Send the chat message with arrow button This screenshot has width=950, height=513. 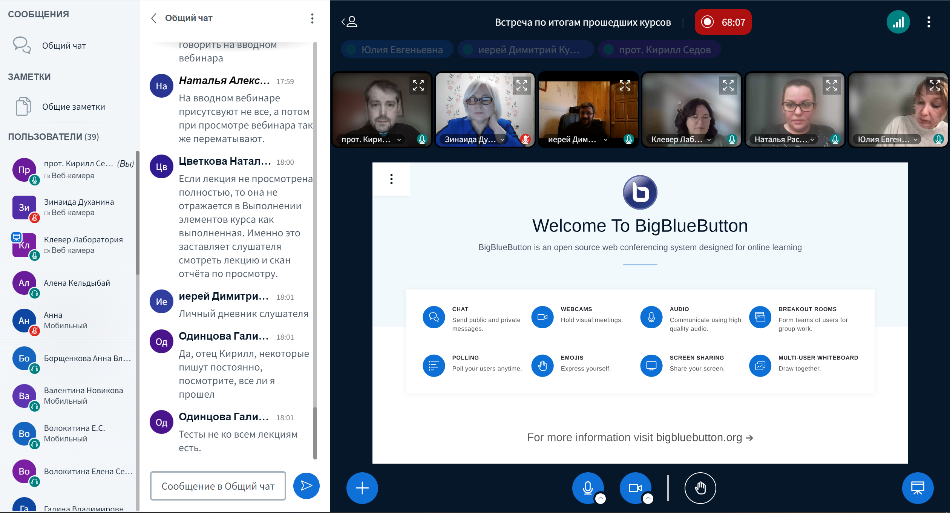pos(306,486)
